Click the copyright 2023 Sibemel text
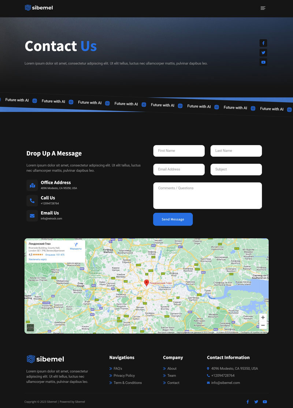Screen dimensions: 293x408 [41, 402]
